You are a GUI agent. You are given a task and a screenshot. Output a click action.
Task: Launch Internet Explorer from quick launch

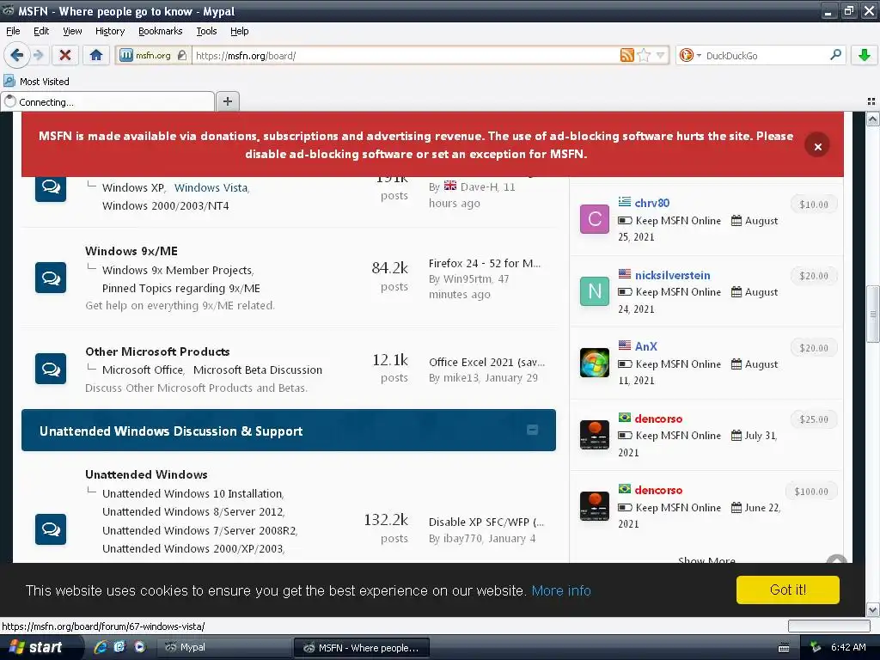pyautogui.click(x=101, y=647)
